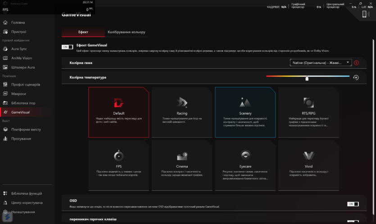Open Бібліотека ігор game library icon

5,103
